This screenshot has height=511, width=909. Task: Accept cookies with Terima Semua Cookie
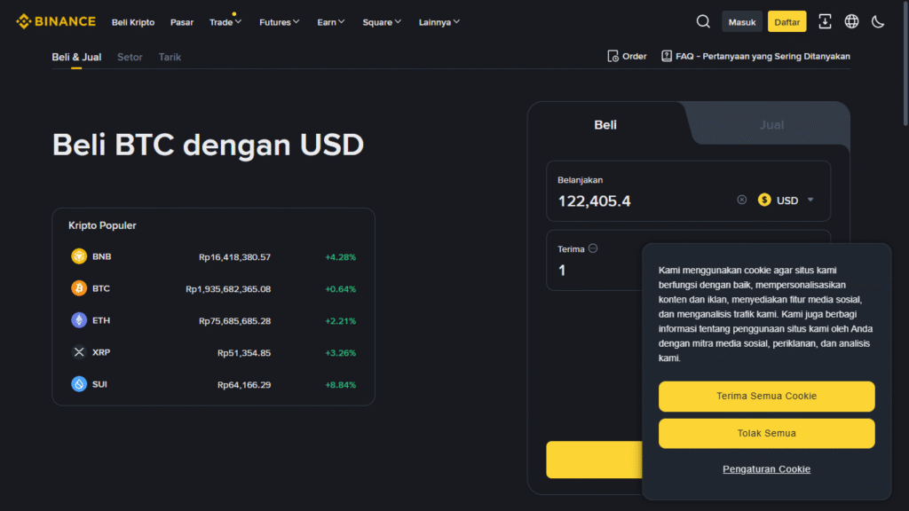point(766,397)
